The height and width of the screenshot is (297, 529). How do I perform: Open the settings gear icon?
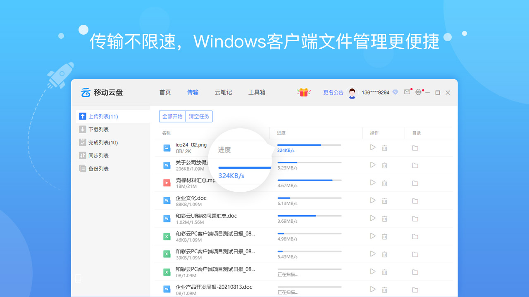click(x=418, y=92)
